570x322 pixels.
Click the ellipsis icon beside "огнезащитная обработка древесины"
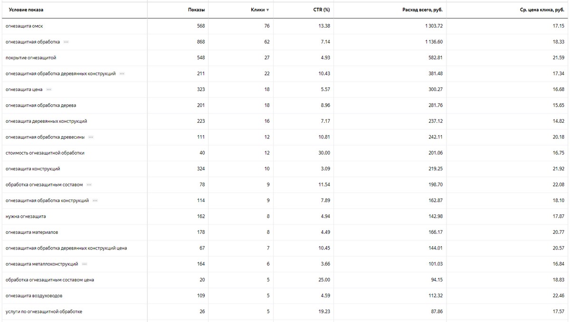pyautogui.click(x=91, y=137)
